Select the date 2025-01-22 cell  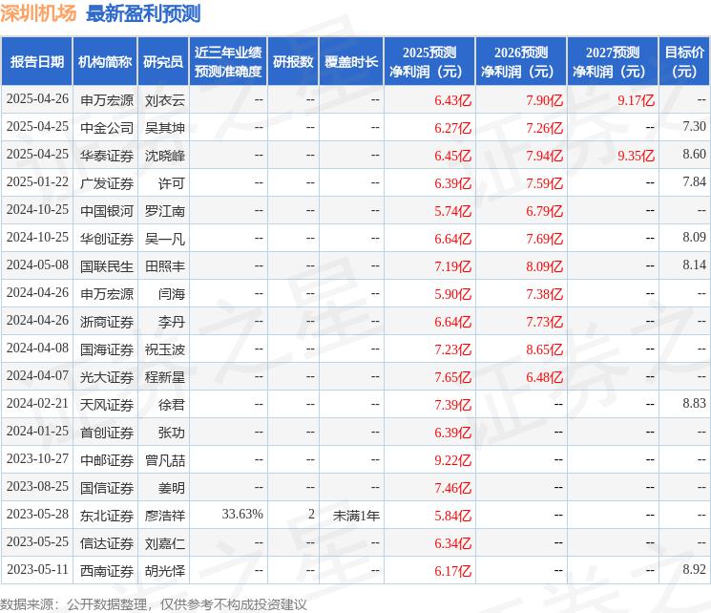[37, 182]
